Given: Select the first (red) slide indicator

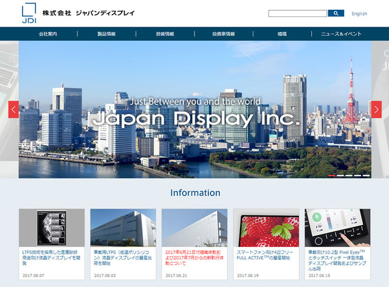Looking at the screenshot, I should [x=332, y=175].
